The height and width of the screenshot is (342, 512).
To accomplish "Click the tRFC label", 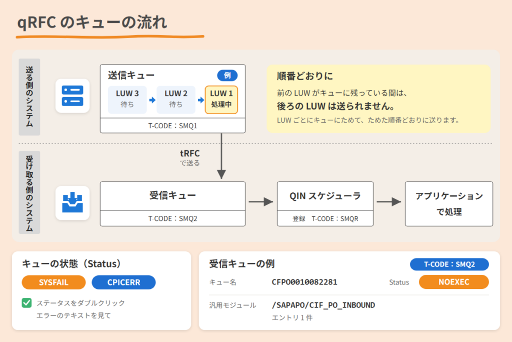I will tap(189, 153).
